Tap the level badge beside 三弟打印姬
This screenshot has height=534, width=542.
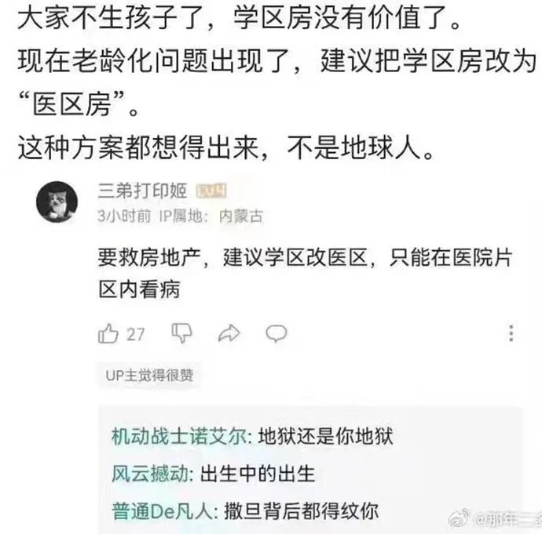[x=211, y=191]
